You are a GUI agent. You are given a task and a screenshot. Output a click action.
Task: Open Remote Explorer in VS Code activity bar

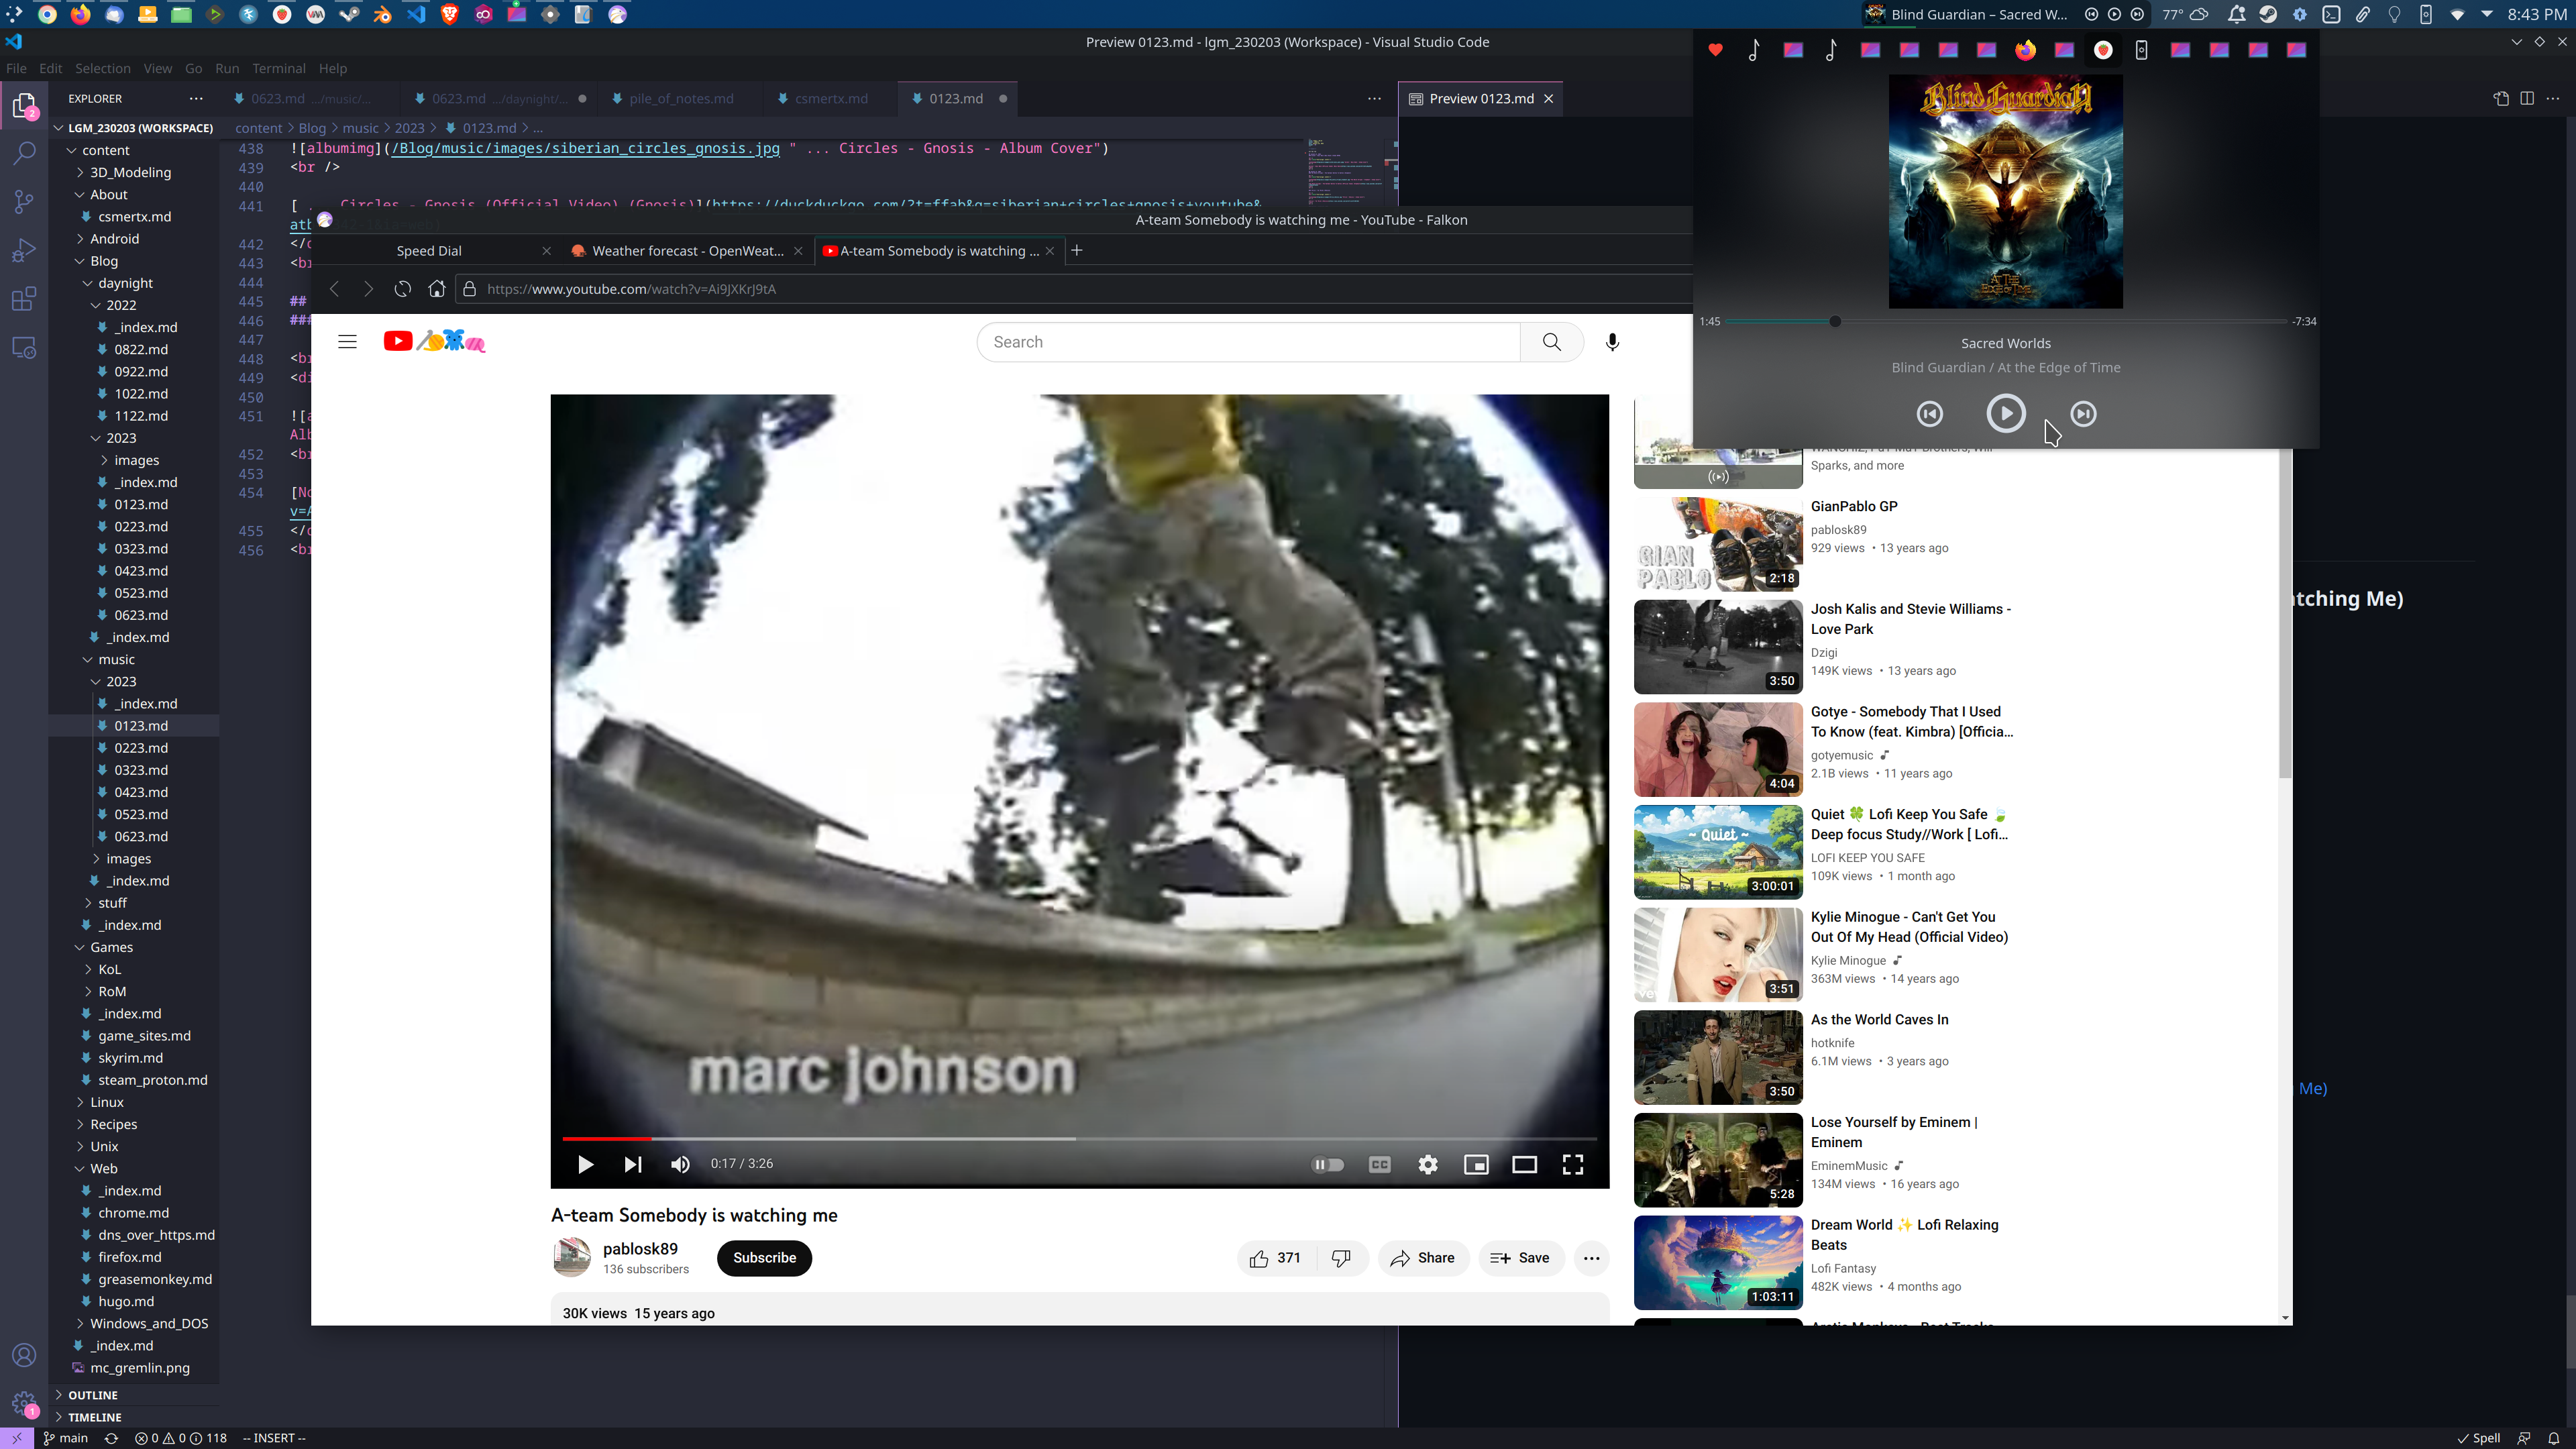click(24, 347)
